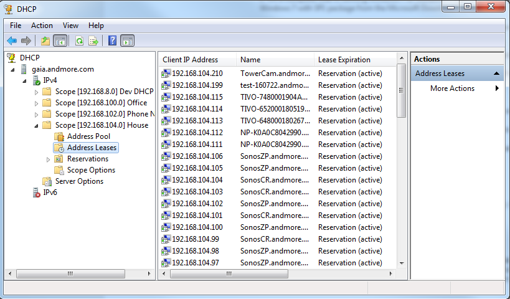Select the Server Options tree item

(79, 181)
